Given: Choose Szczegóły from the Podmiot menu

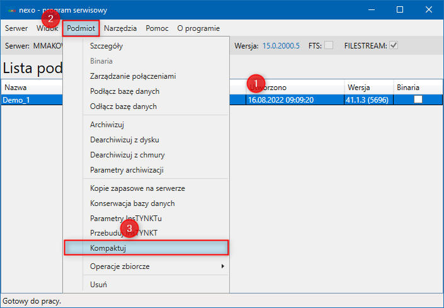Looking at the screenshot, I should (x=146, y=46).
